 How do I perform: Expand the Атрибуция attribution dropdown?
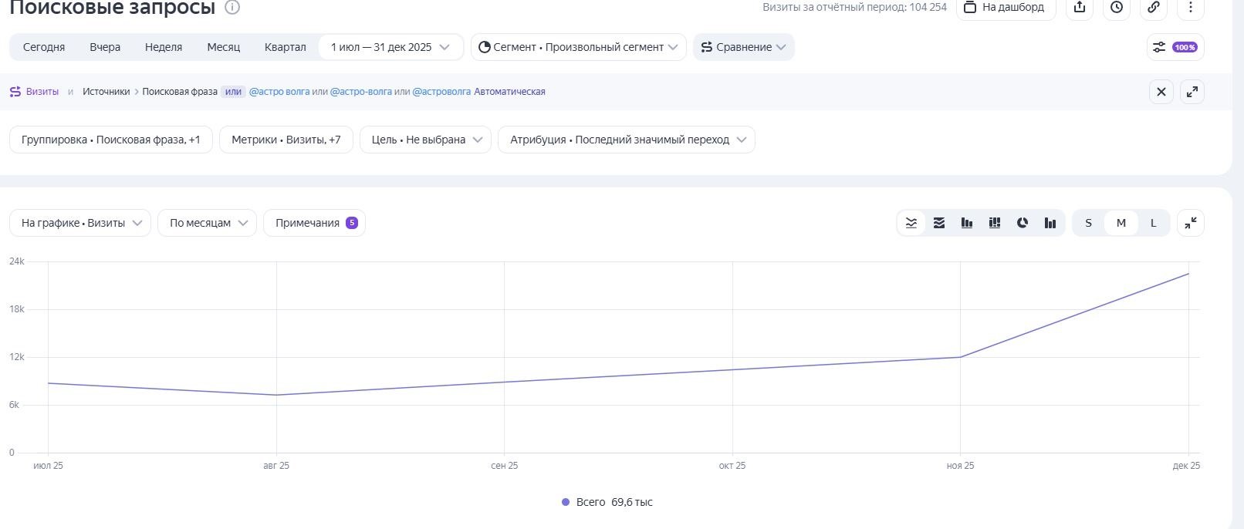(x=627, y=140)
